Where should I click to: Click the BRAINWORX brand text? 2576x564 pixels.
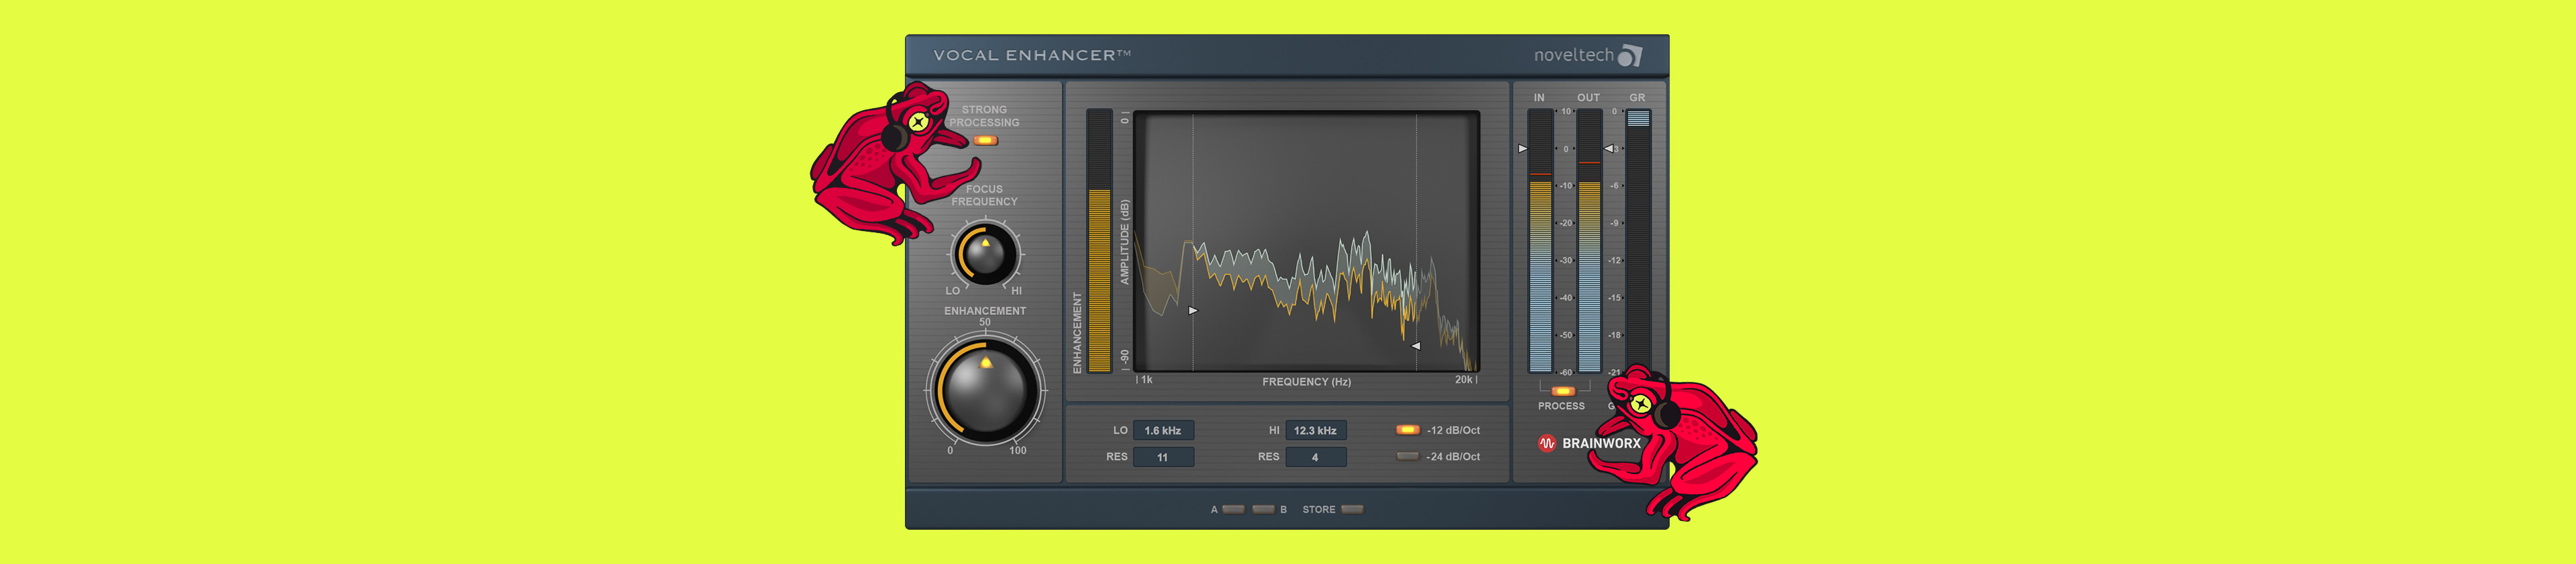[x=1601, y=443]
